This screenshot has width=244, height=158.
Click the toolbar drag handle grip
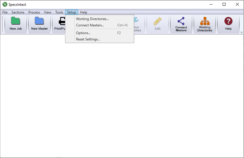click(2, 24)
